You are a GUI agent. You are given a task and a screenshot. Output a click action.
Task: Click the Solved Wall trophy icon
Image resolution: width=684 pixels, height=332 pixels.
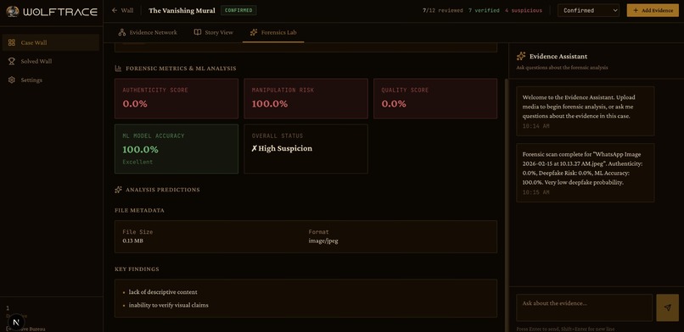(12, 61)
